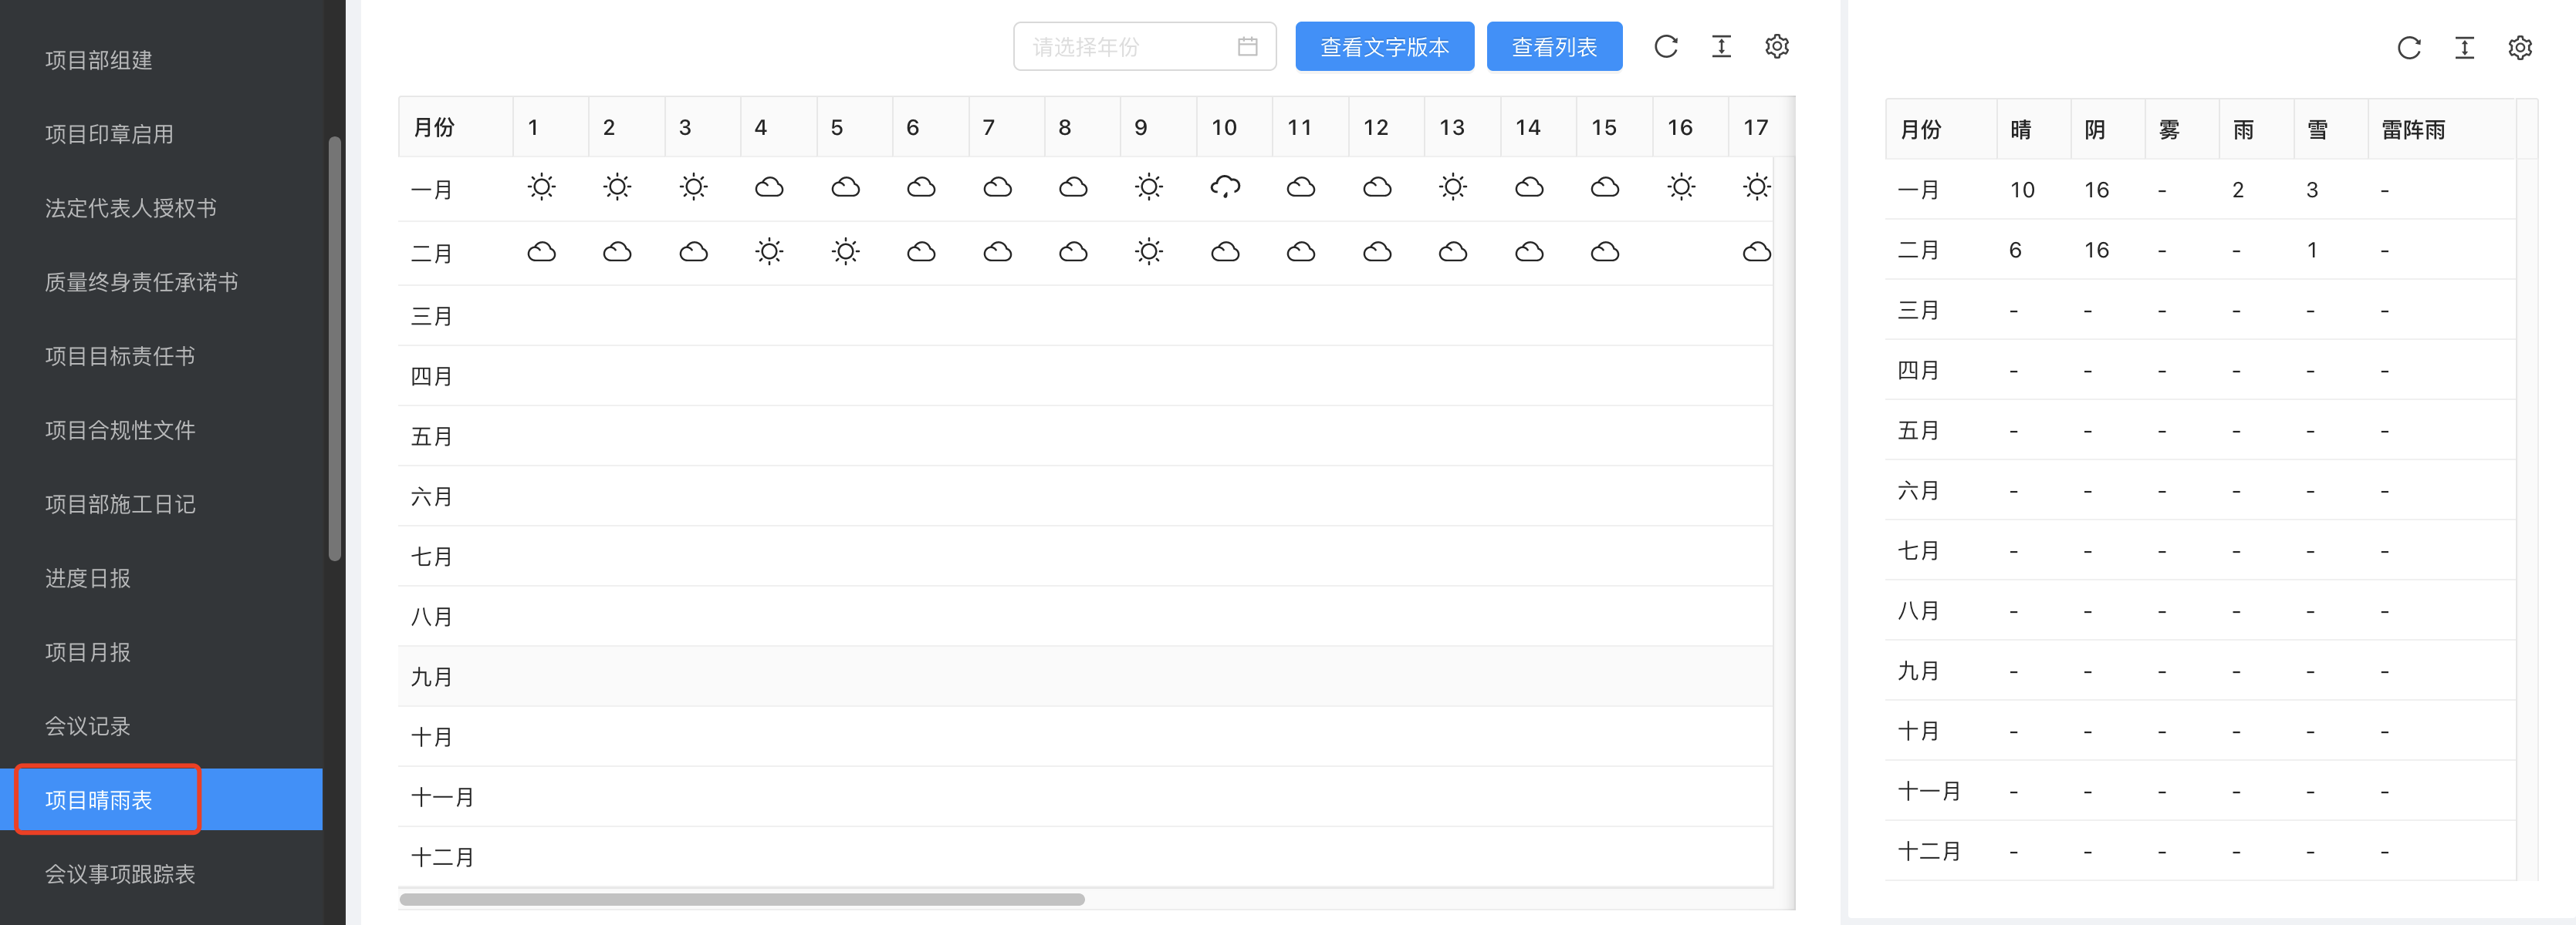The height and width of the screenshot is (925, 2576).
Task: Open density adjustment icon beside refresh
Action: [x=1721, y=46]
